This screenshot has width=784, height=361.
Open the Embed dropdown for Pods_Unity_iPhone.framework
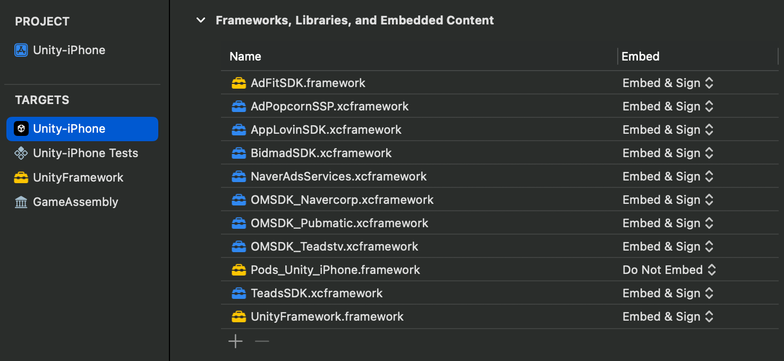coord(669,270)
